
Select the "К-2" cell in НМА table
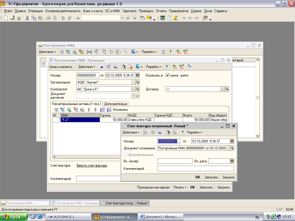click(80, 120)
